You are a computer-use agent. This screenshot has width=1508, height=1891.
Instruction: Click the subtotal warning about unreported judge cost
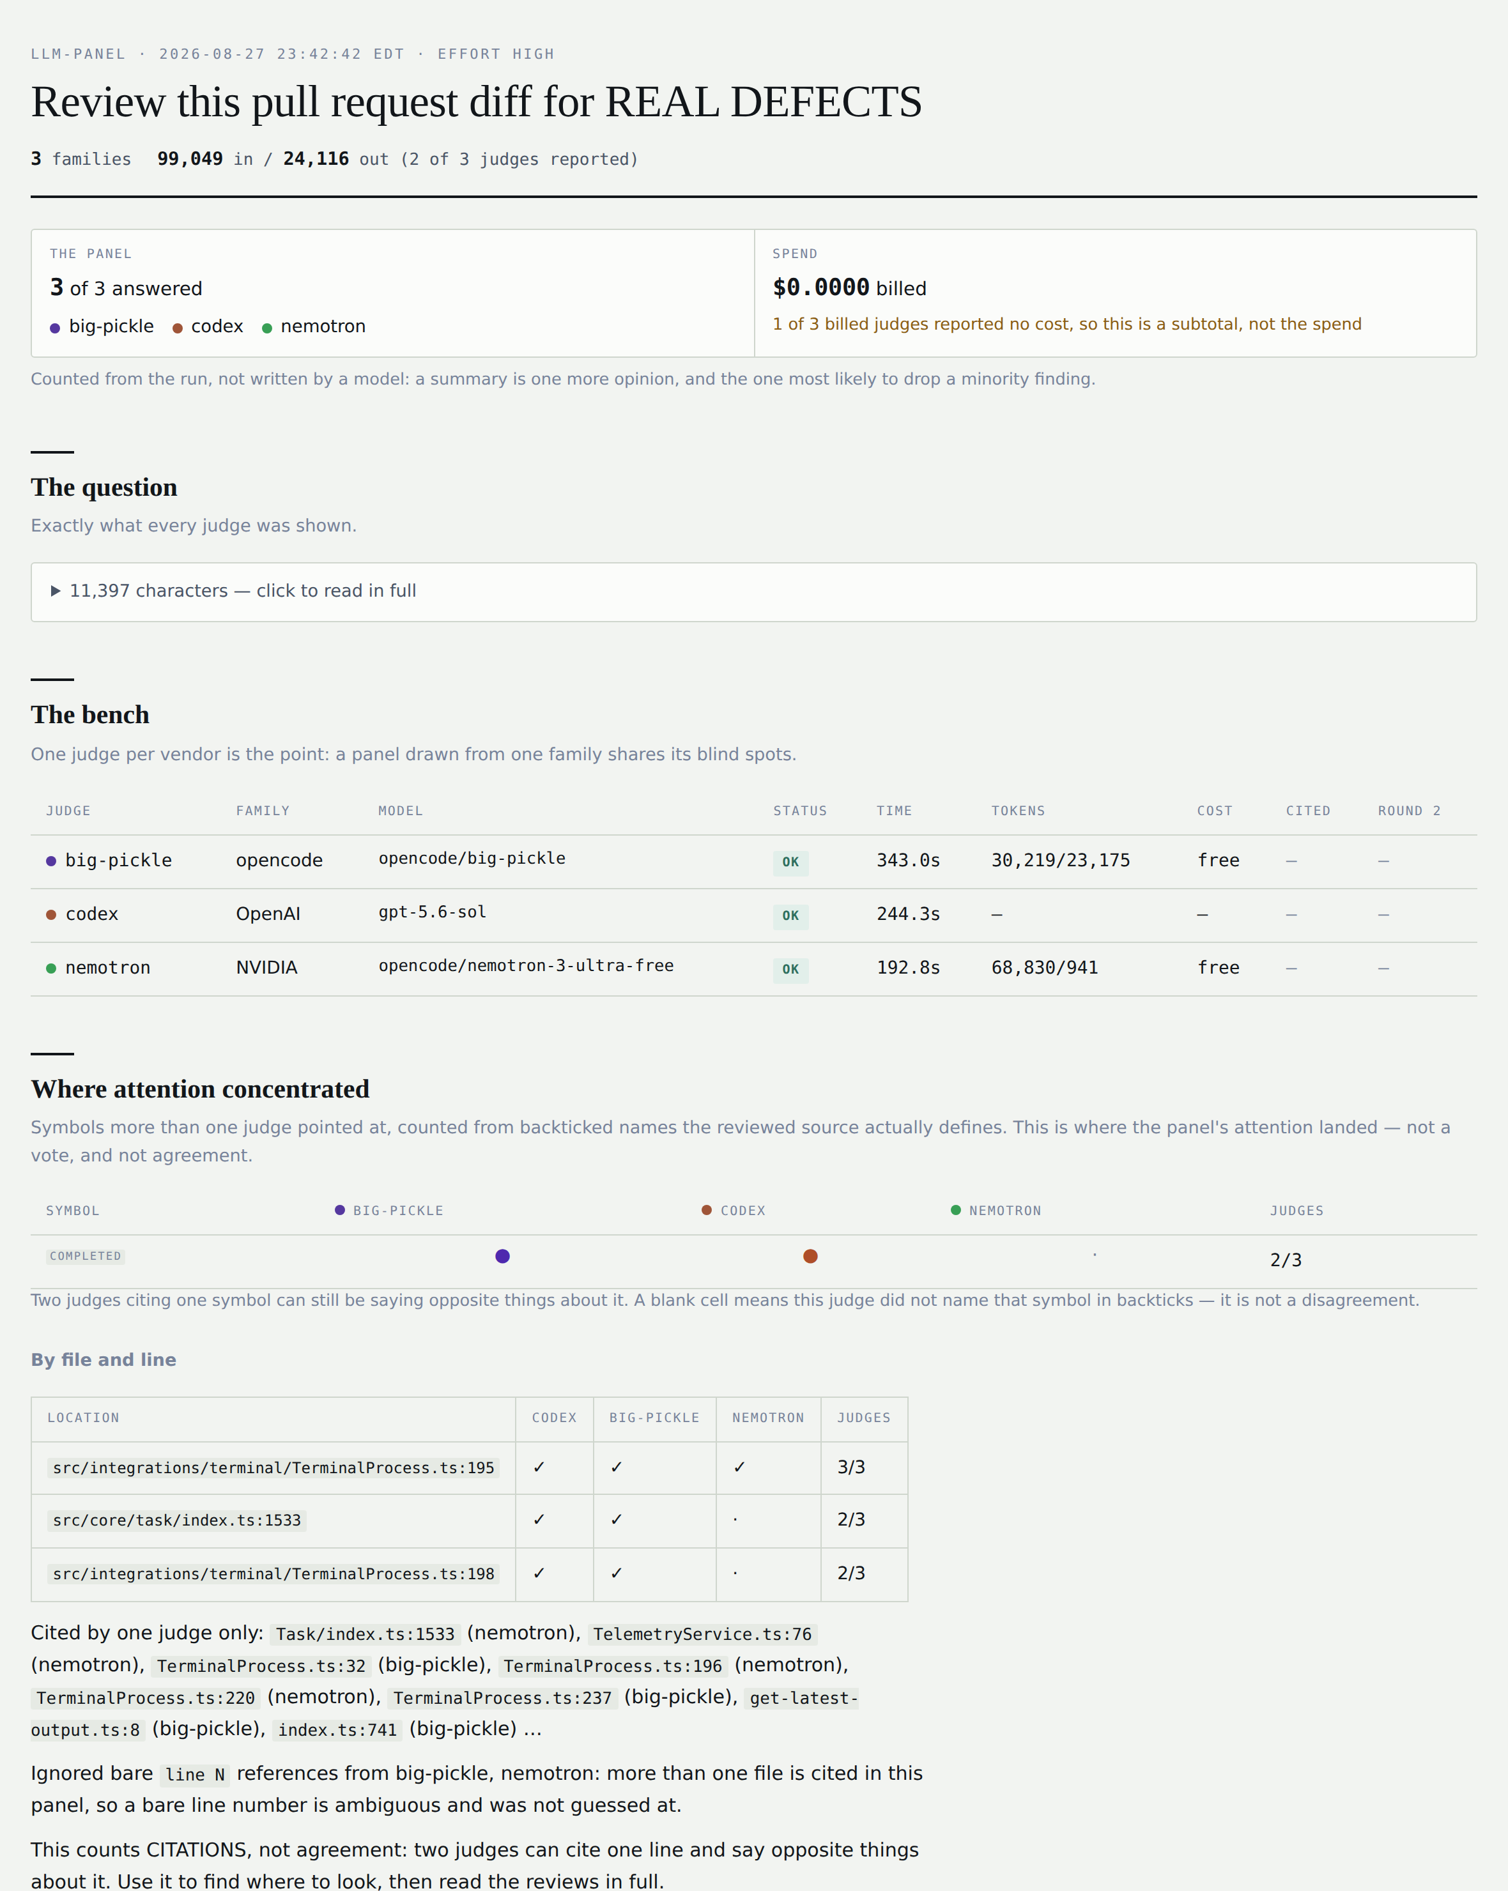(1066, 325)
